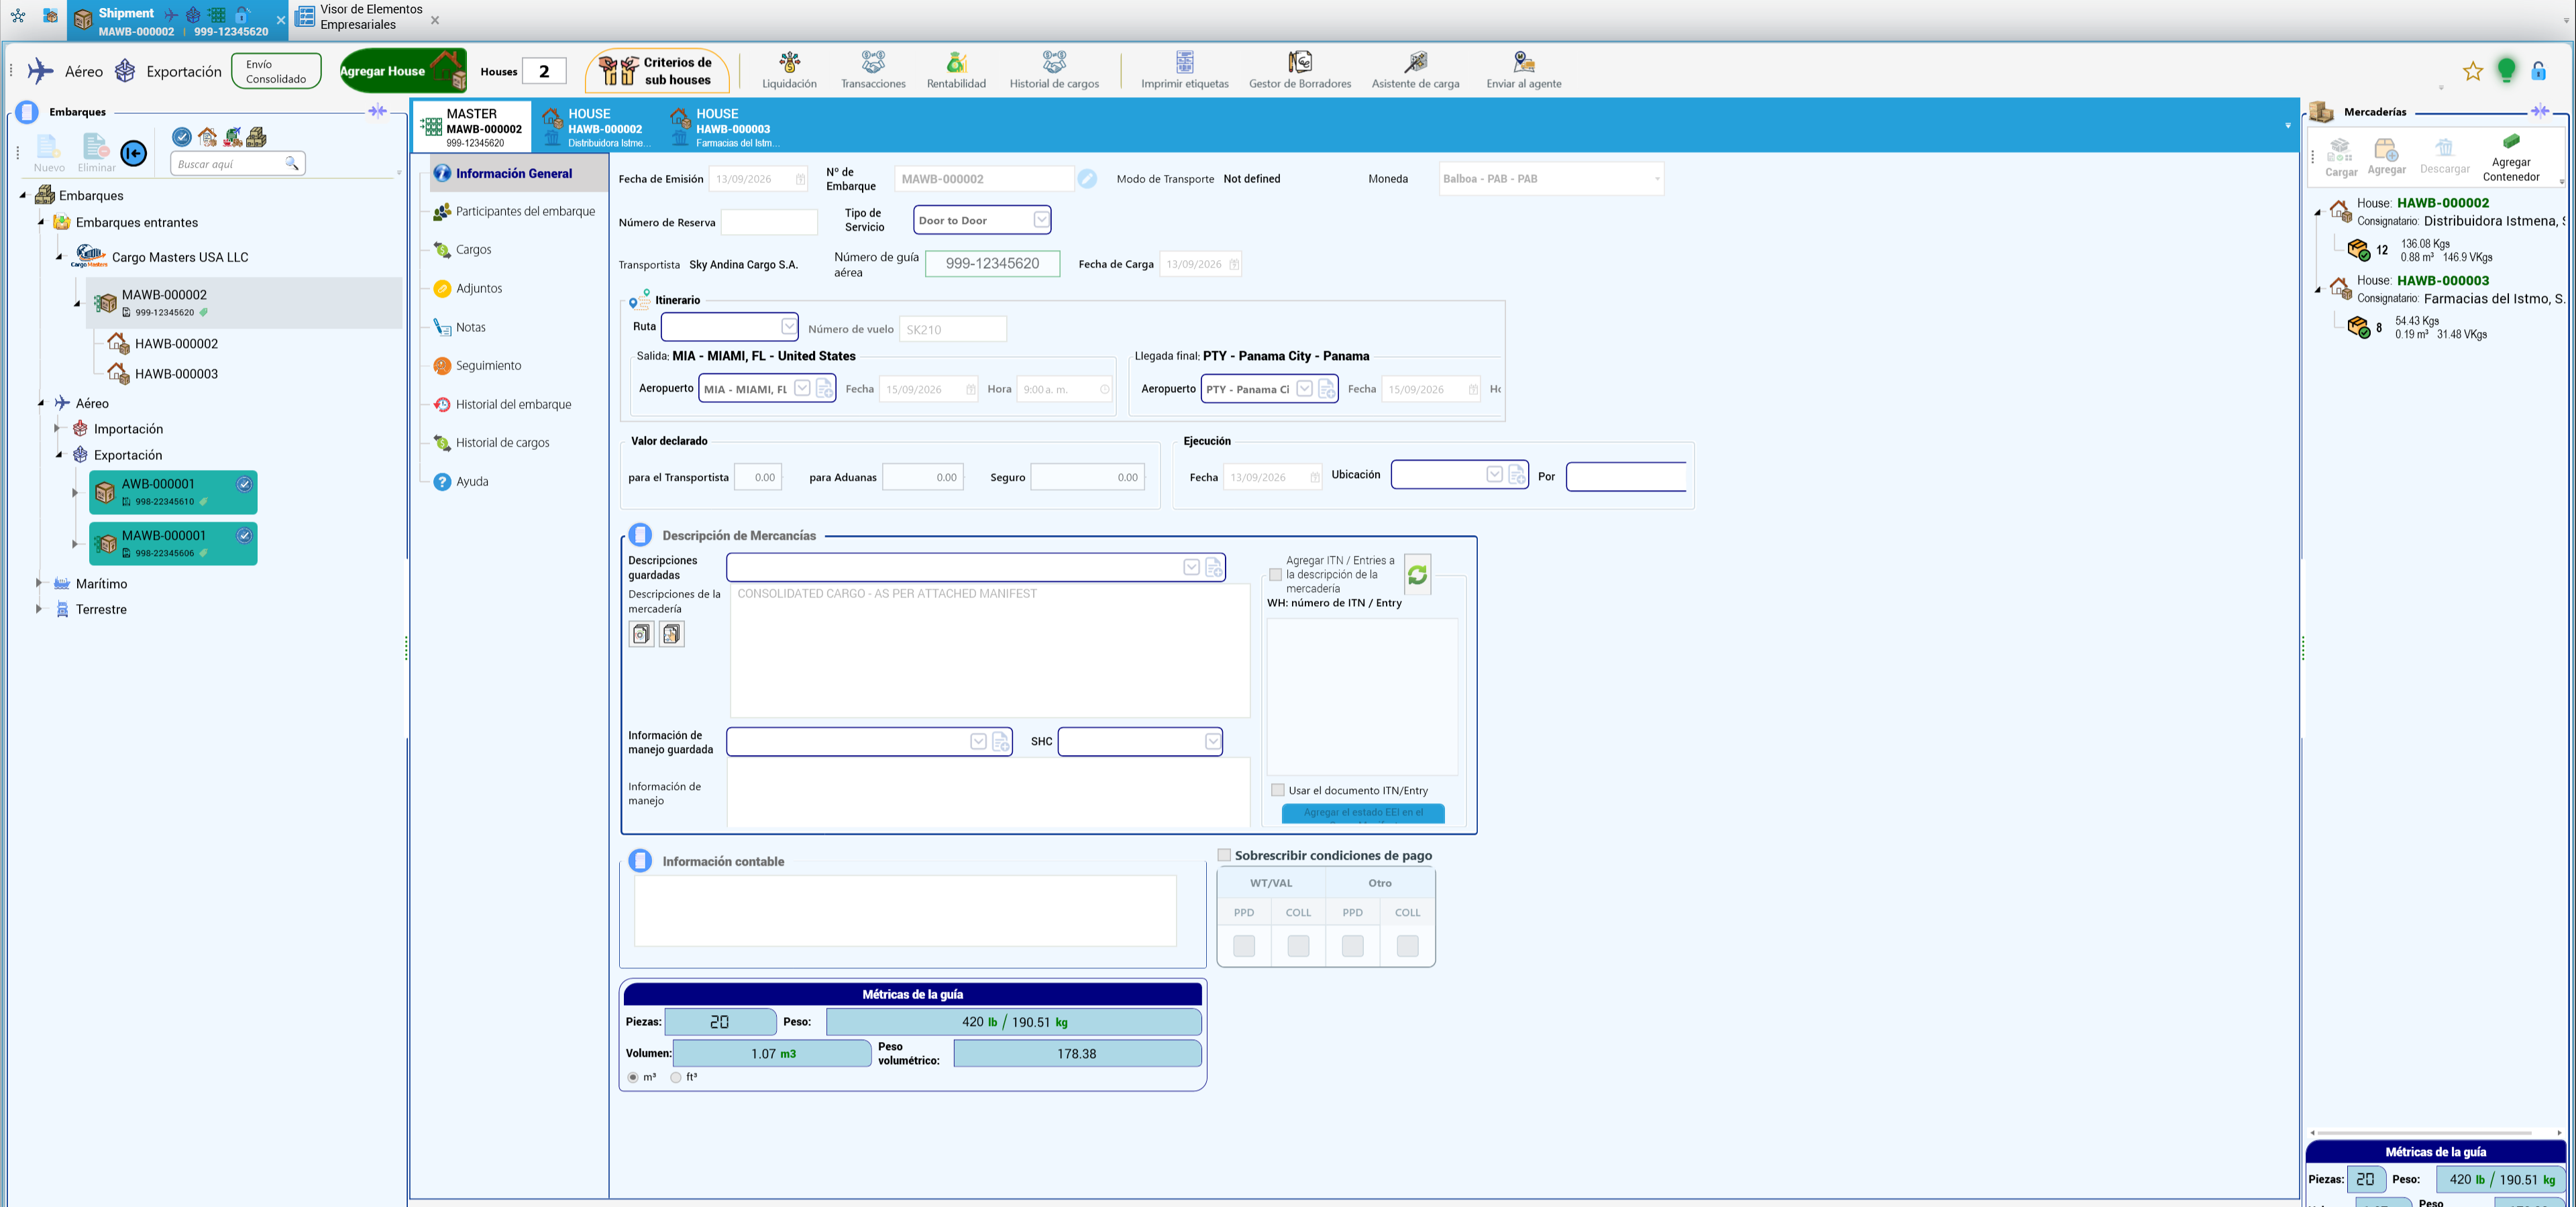Click the favorite star icon
2576x1207 pixels.
(2472, 71)
